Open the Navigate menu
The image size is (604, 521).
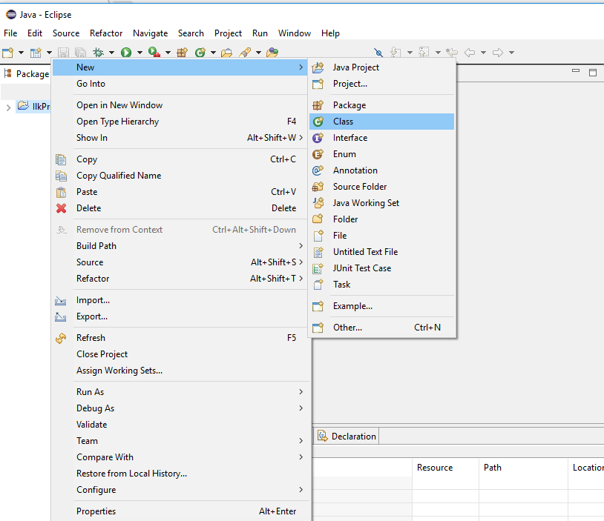pos(150,33)
